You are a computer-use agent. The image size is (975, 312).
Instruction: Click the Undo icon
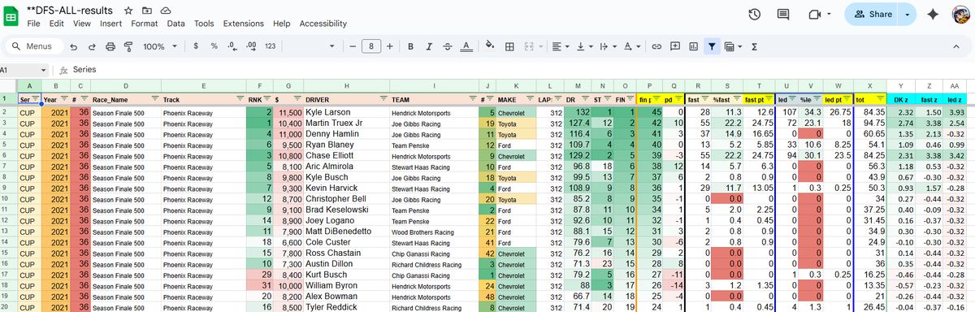pos(73,46)
